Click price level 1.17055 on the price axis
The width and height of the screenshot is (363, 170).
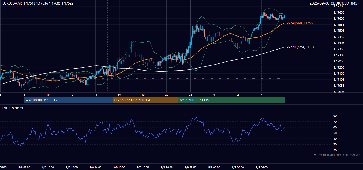click(339, 86)
